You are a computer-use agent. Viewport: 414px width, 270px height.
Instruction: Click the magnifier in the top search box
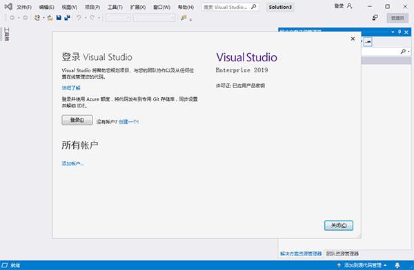[x=253, y=7]
